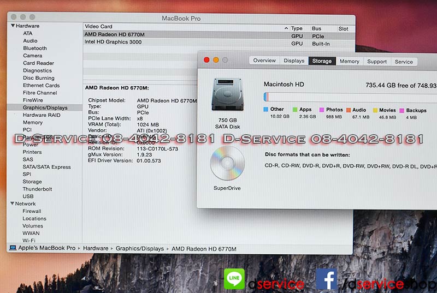Click the 750 GB SATA Disk hard drive icon
The width and height of the screenshot is (437, 293).
(x=228, y=94)
